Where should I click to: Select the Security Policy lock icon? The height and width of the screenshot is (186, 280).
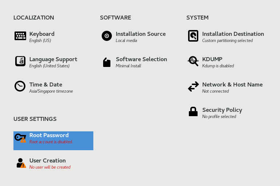point(193,111)
